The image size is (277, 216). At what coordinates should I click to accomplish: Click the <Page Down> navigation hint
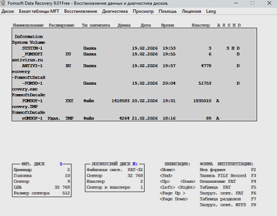click(174, 199)
